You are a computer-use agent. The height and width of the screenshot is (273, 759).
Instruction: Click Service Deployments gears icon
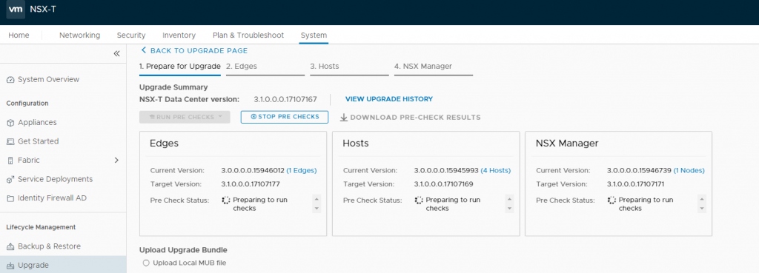(10, 179)
